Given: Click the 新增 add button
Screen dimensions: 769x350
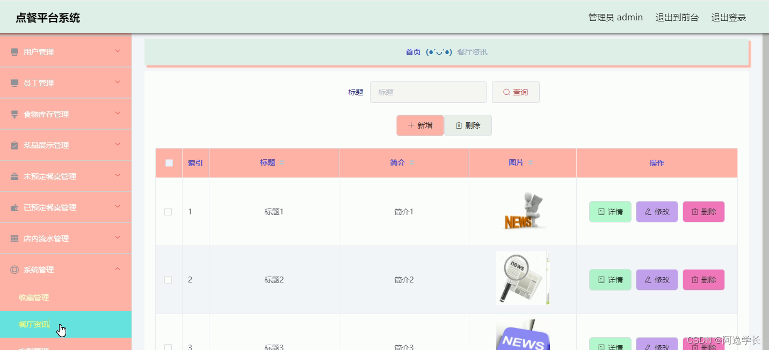Looking at the screenshot, I should coord(420,125).
